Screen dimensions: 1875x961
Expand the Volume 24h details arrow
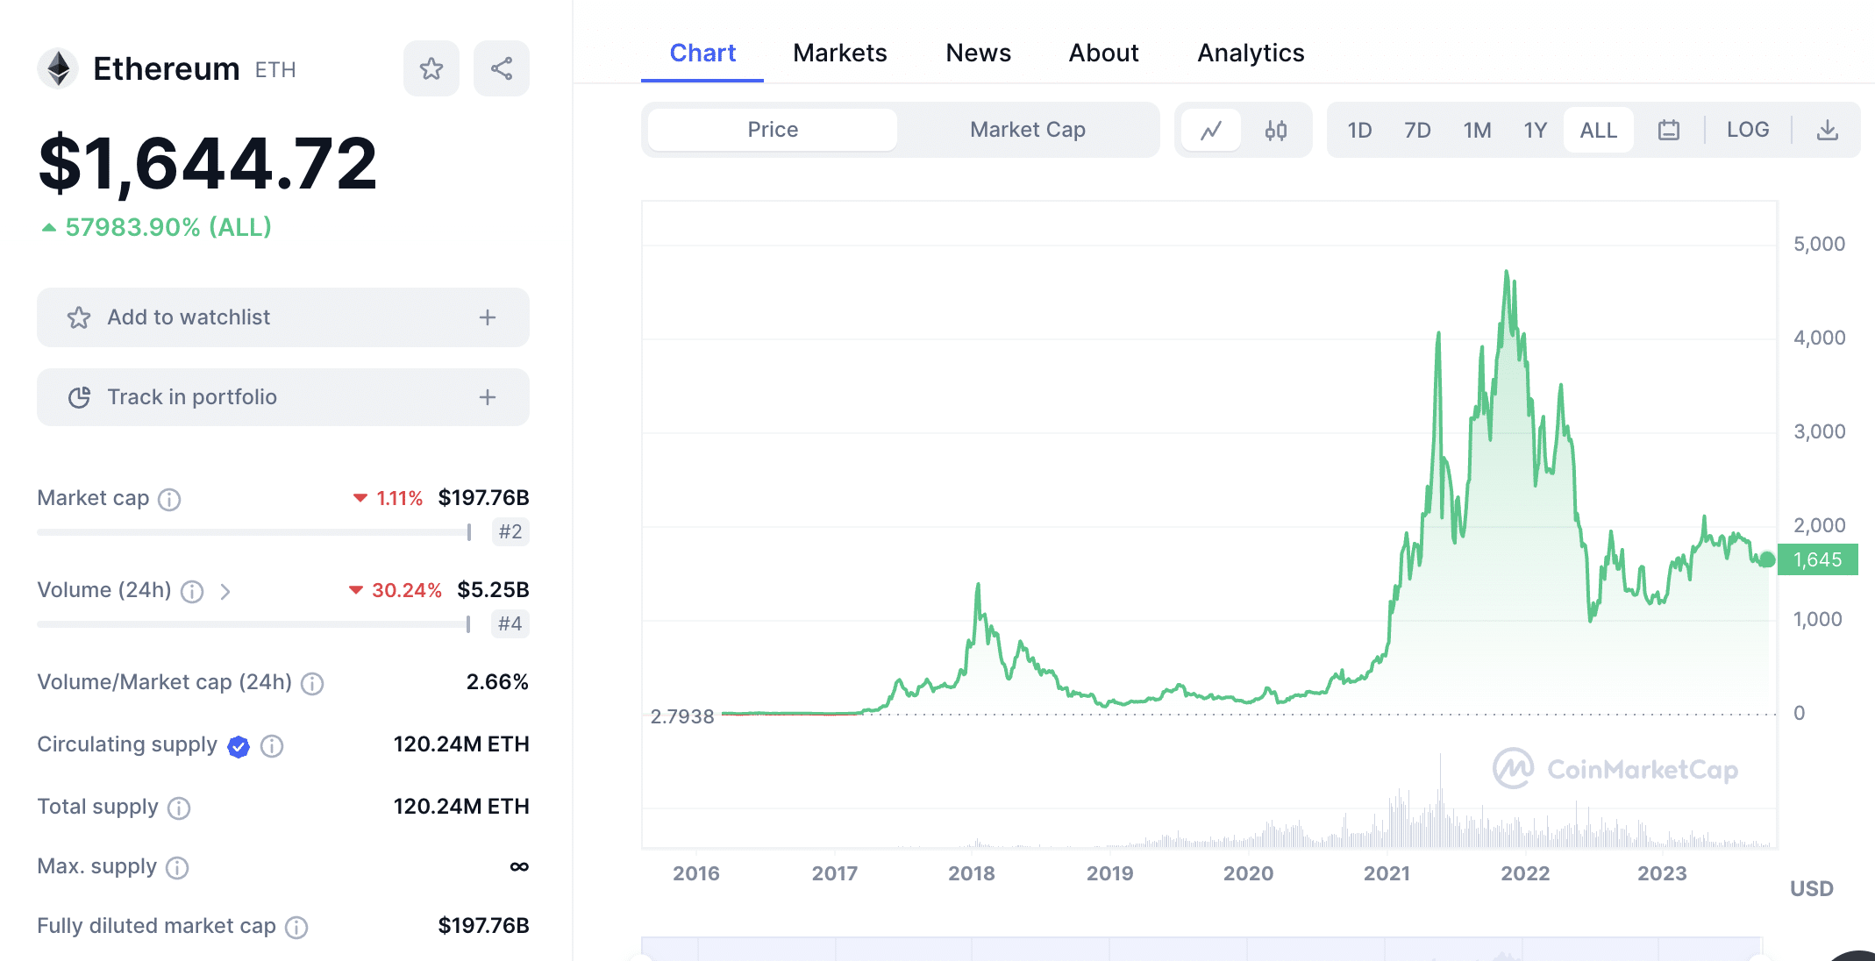tap(225, 589)
